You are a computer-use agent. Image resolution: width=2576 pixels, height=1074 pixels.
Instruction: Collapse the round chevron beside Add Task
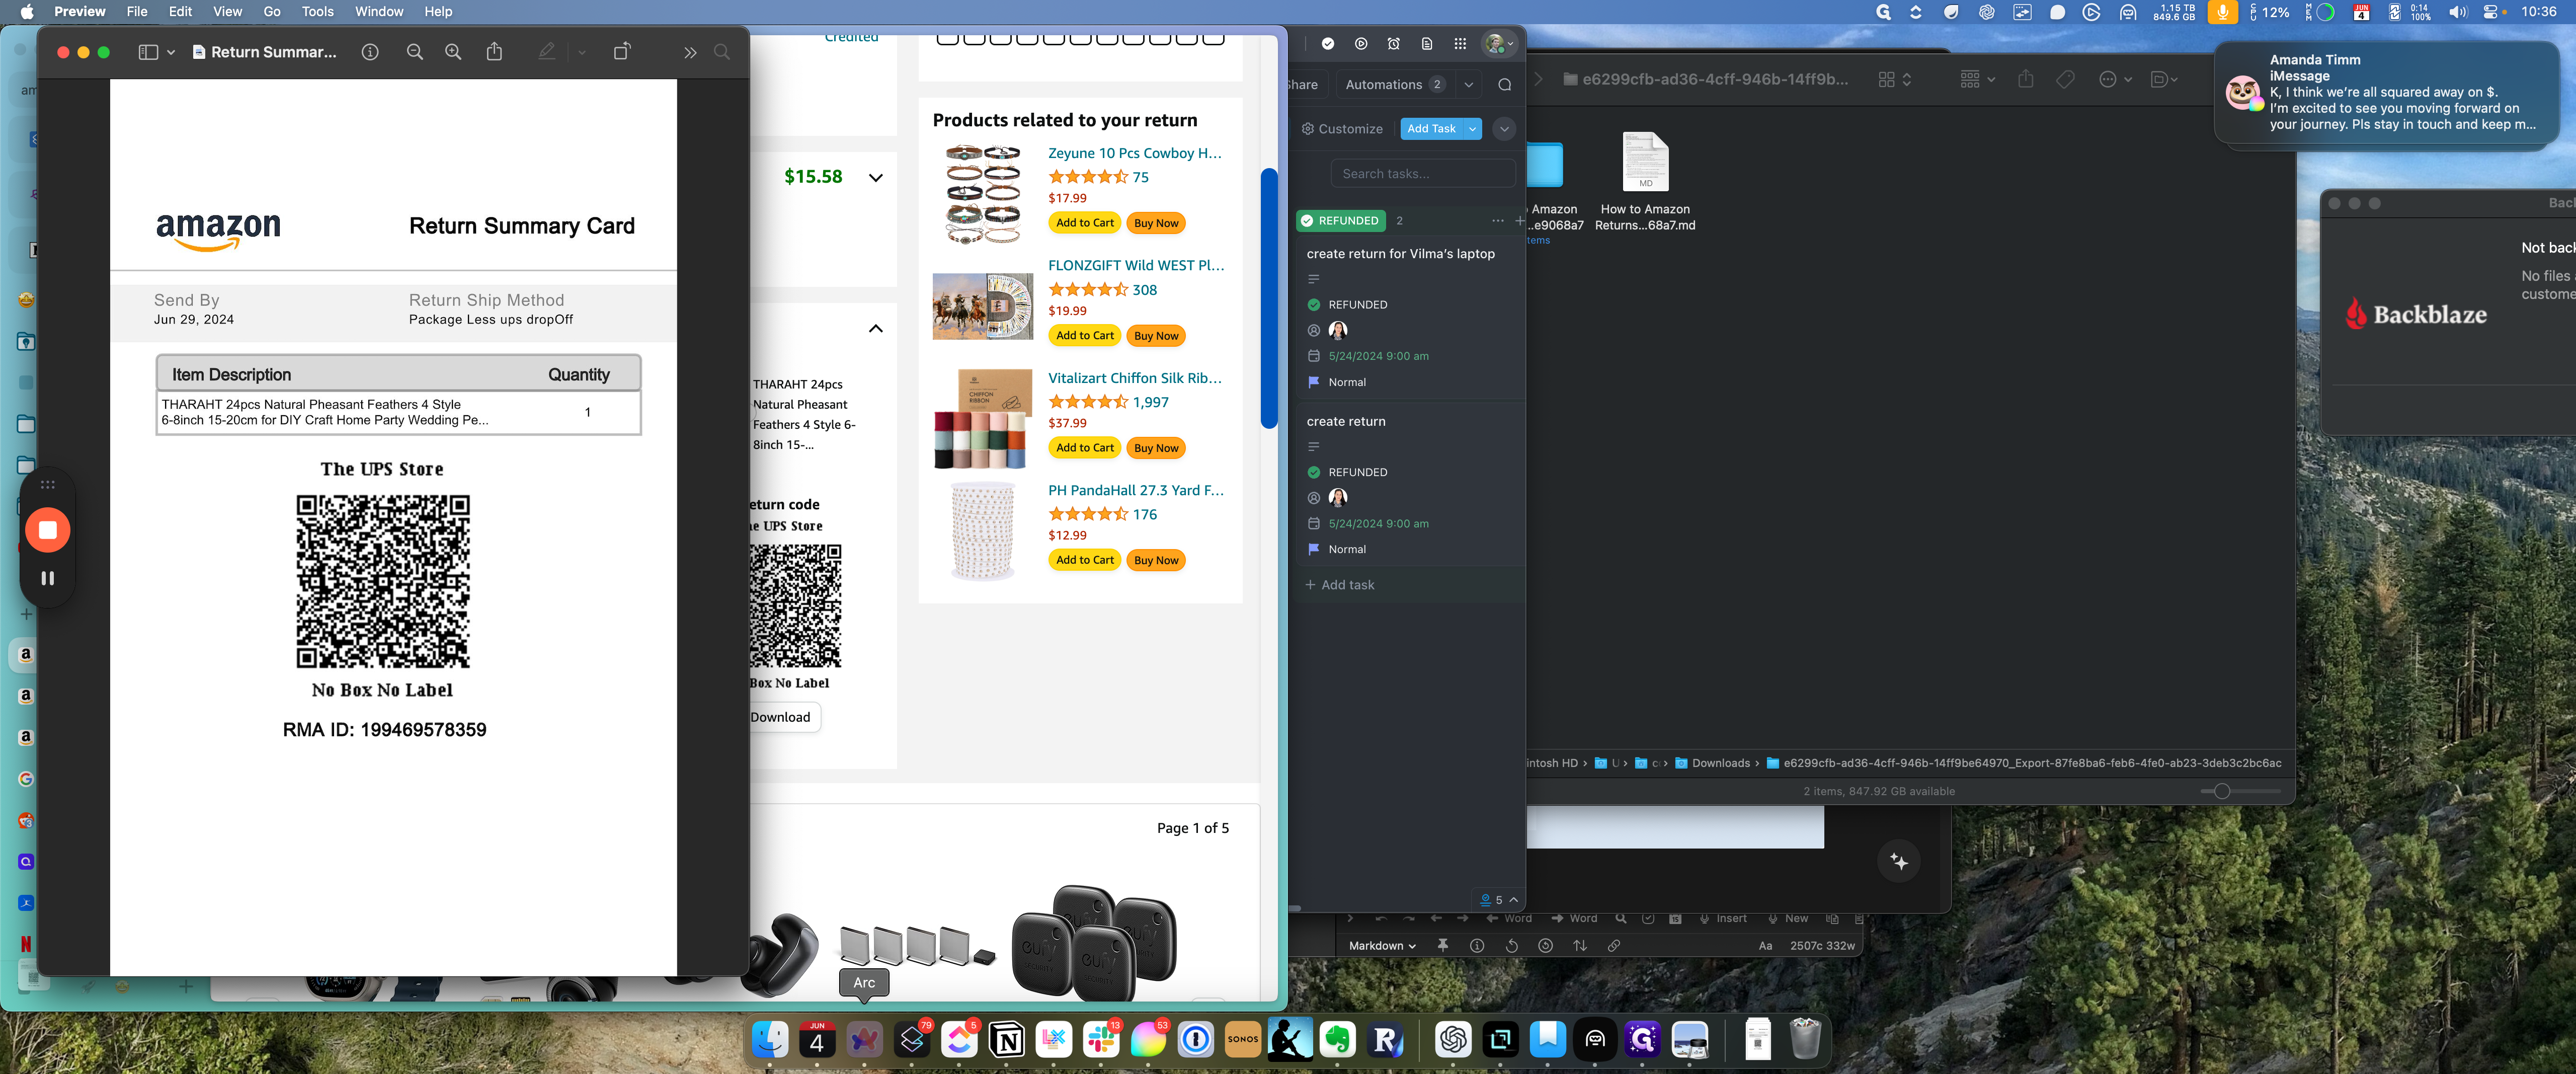tap(1504, 129)
